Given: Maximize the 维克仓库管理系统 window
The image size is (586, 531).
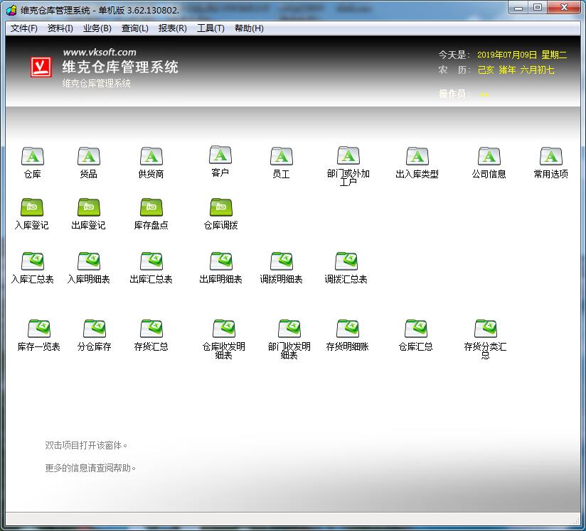Looking at the screenshot, I should click(x=538, y=8).
